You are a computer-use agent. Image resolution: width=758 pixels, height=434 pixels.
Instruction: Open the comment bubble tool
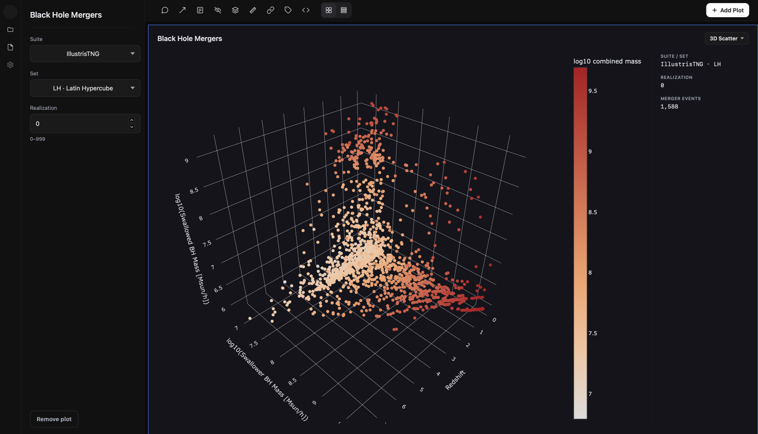coord(165,10)
